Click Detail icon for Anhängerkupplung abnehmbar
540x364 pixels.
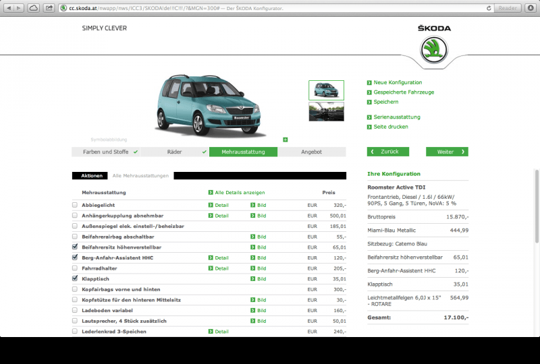(211, 216)
